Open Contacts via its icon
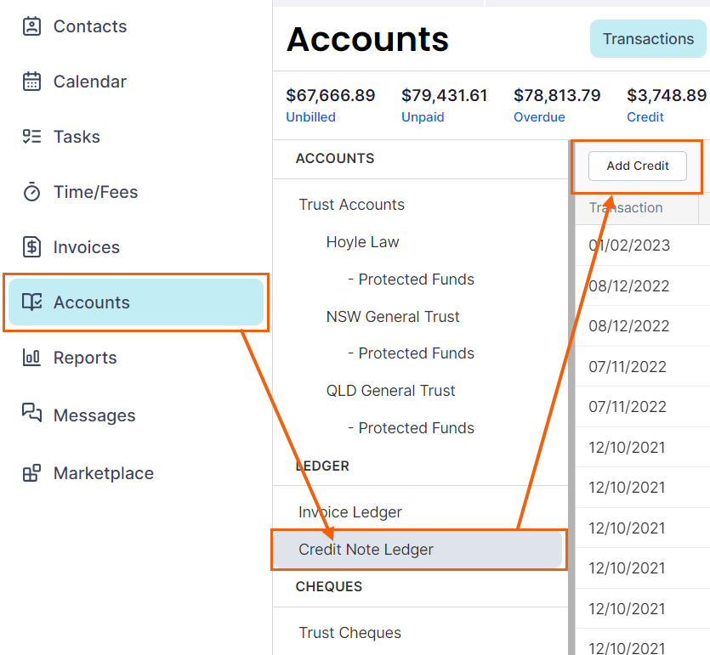The image size is (710, 655). click(31, 26)
